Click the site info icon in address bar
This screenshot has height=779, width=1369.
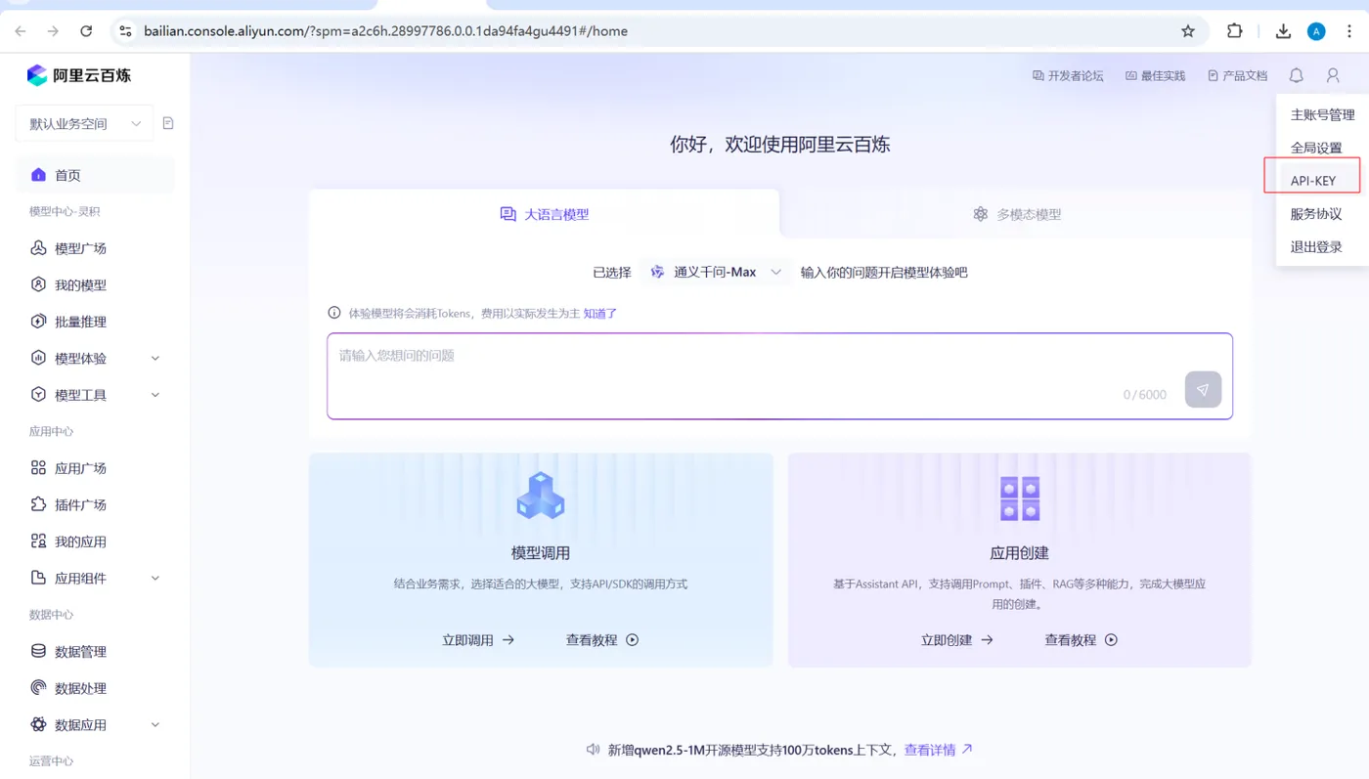click(125, 31)
